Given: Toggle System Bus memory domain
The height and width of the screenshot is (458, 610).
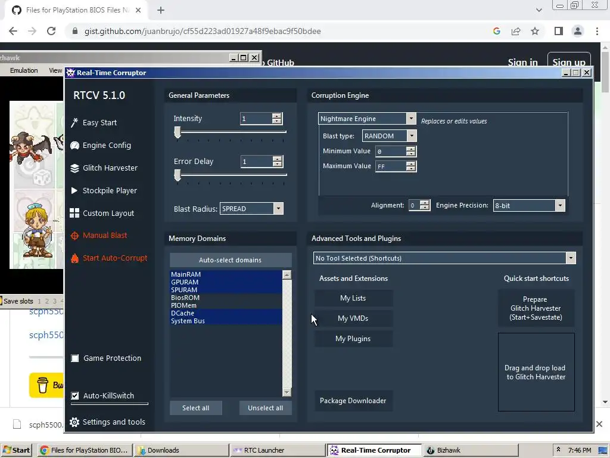Looking at the screenshot, I should click(x=226, y=321).
